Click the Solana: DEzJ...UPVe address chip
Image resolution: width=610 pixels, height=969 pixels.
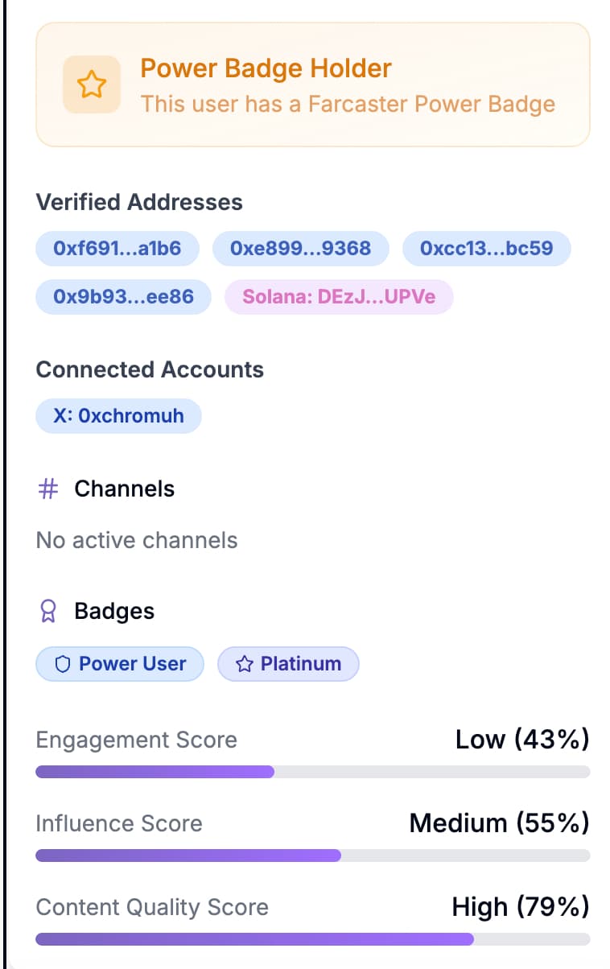point(338,297)
